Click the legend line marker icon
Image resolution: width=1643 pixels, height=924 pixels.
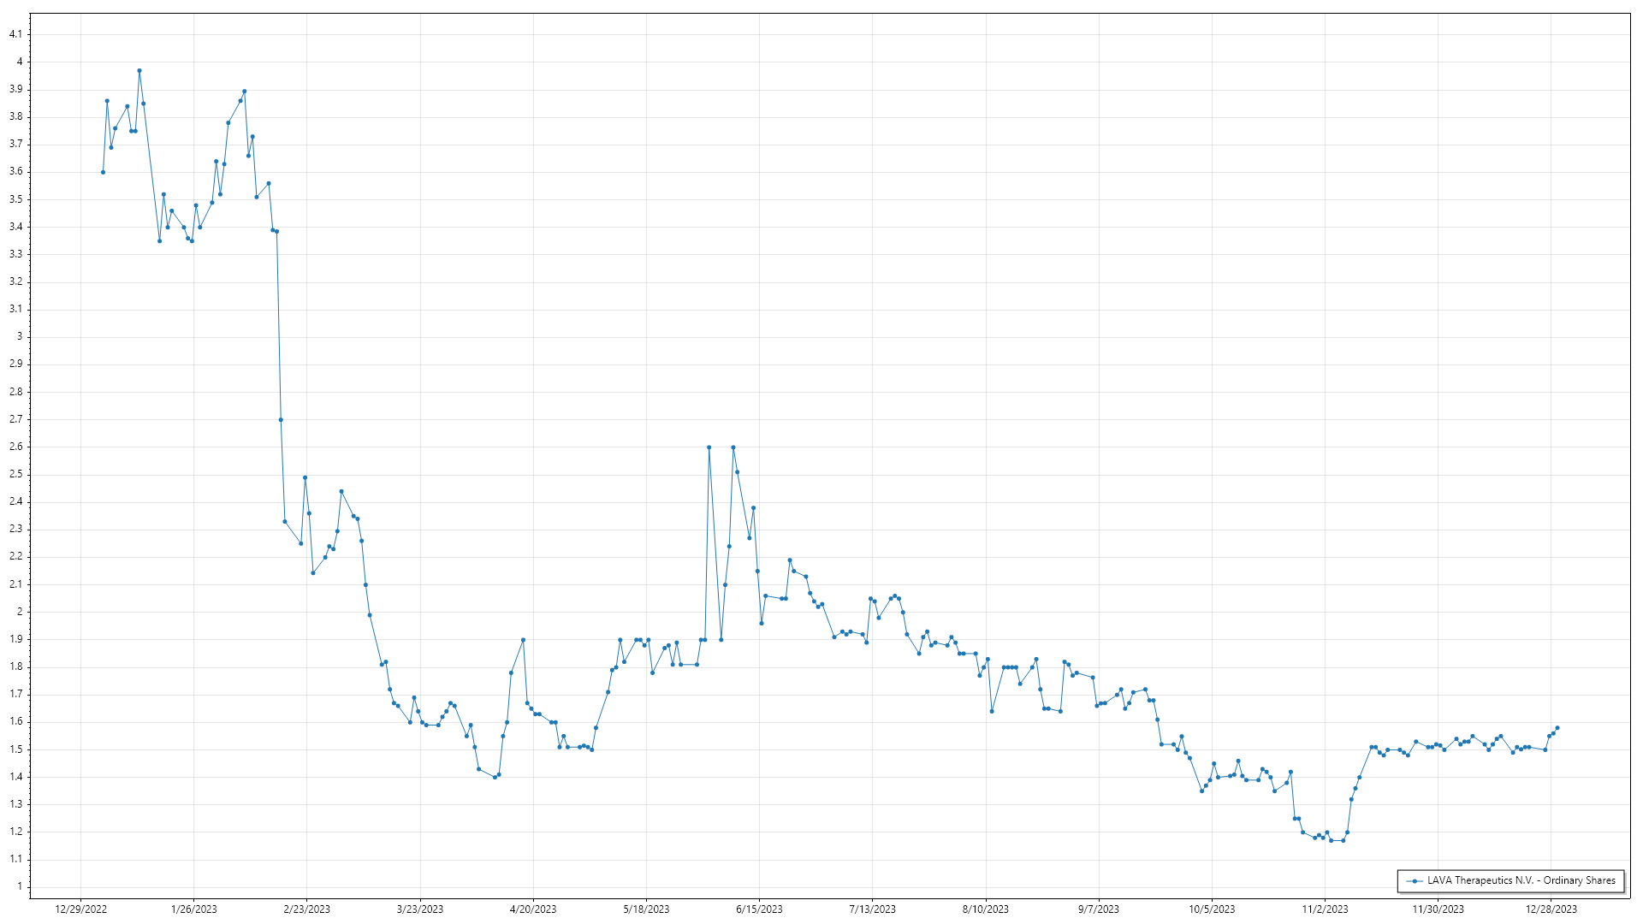coord(1415,881)
